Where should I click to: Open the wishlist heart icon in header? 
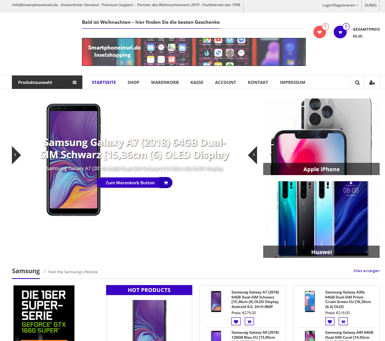319,32
